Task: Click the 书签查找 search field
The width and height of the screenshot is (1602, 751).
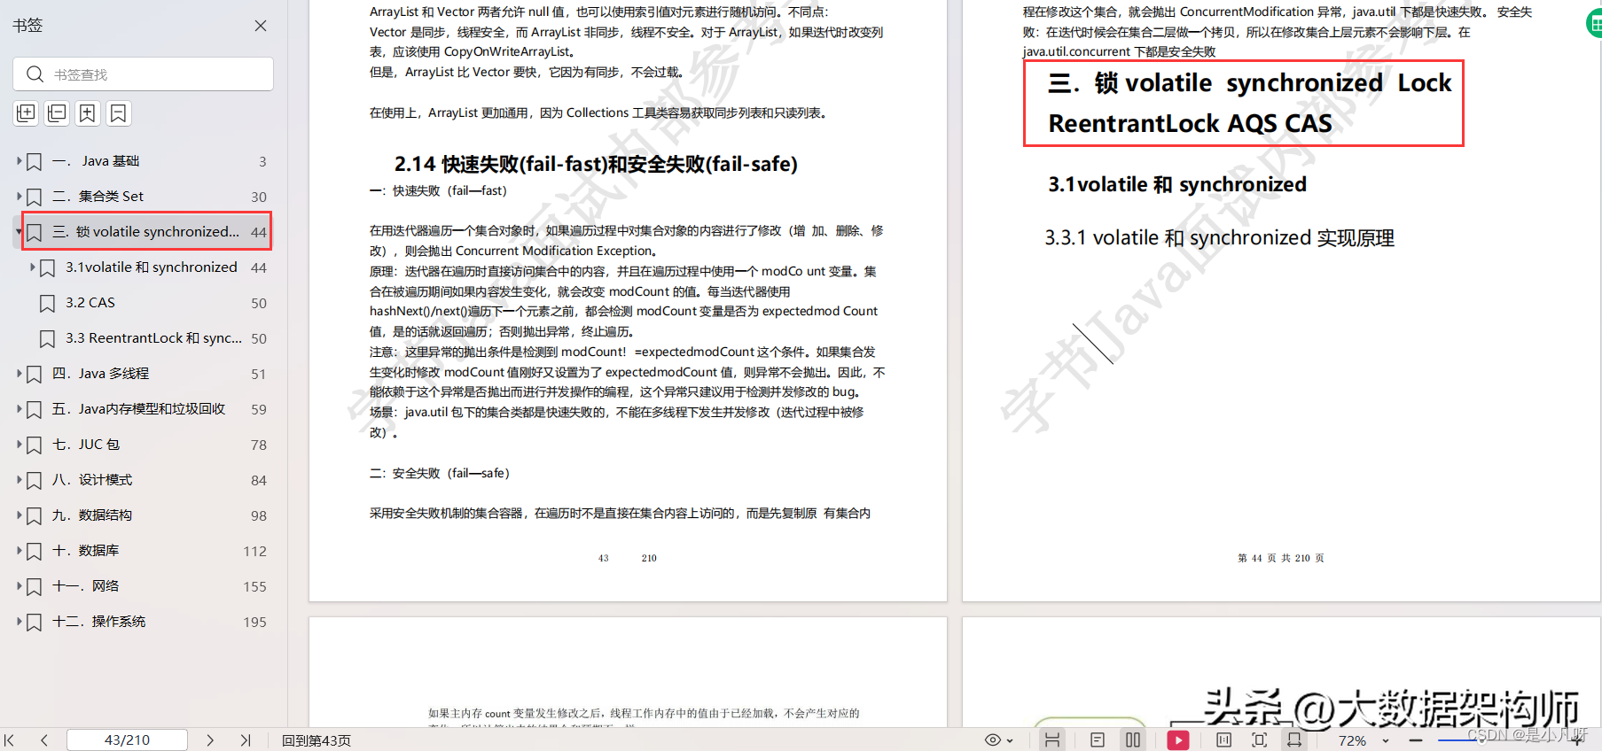Action: click(144, 74)
